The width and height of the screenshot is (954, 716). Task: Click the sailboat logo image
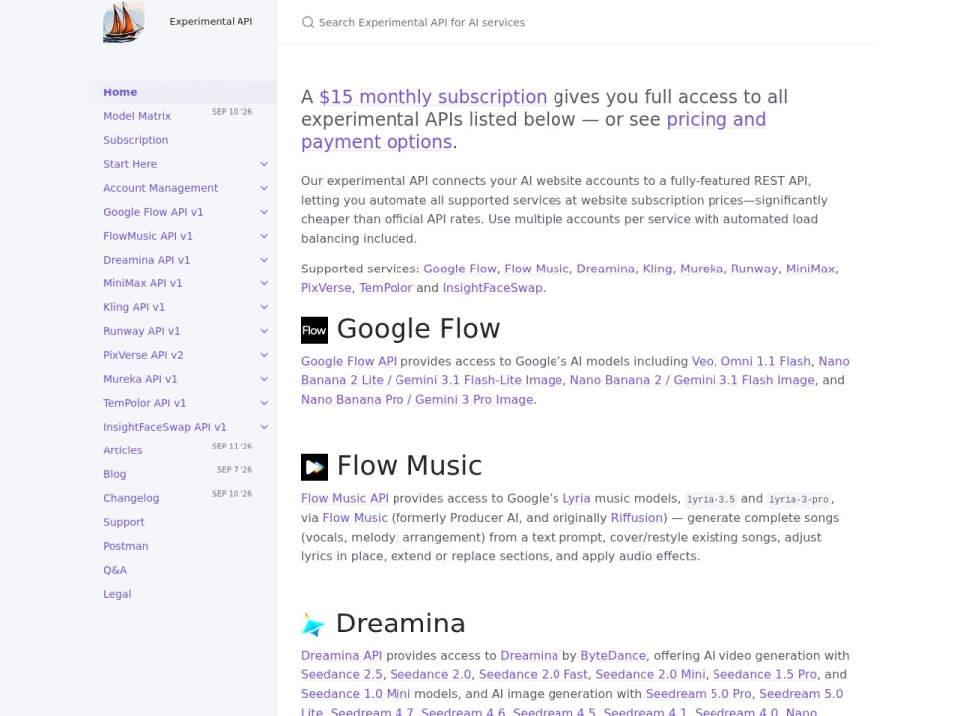pyautogui.click(x=123, y=22)
